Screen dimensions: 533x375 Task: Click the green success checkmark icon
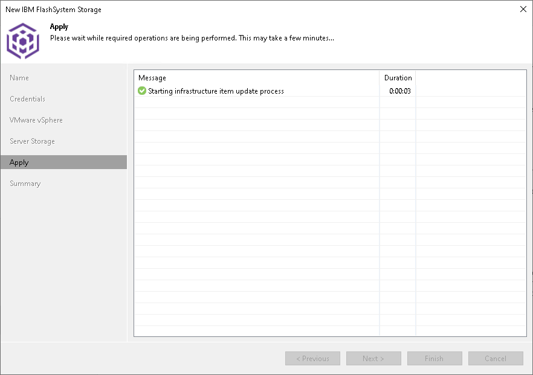point(142,91)
